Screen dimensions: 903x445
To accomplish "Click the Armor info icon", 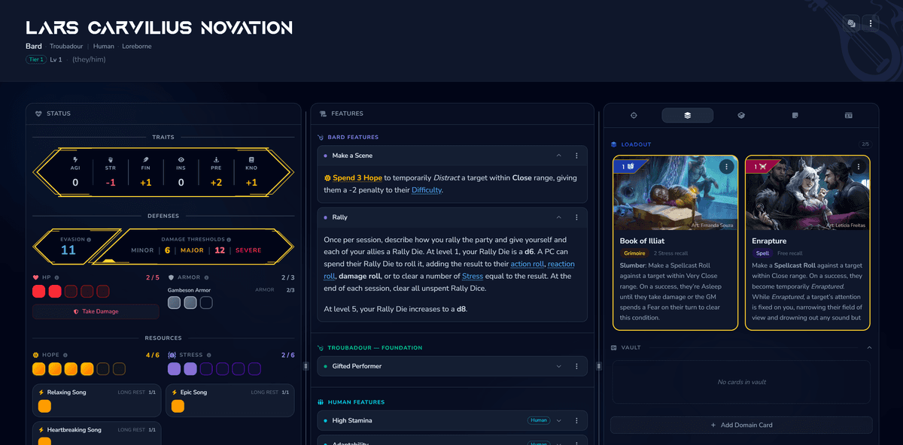I will point(206,277).
